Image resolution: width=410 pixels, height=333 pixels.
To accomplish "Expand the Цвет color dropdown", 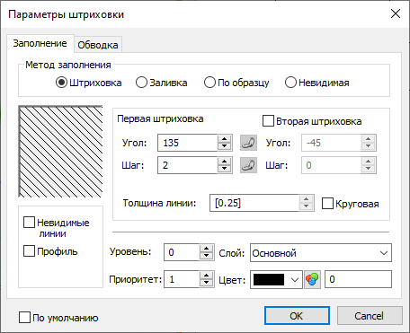I will 295,280.
